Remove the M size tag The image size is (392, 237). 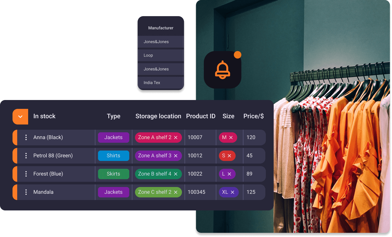tap(231, 138)
